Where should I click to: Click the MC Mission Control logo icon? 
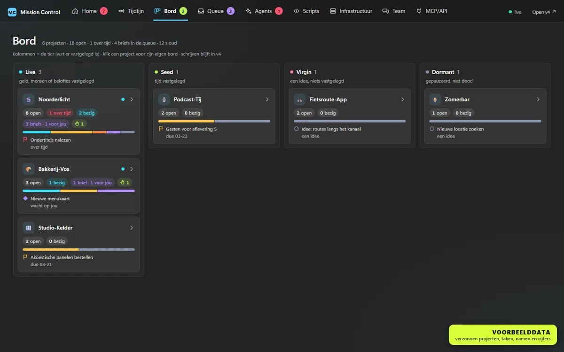12,12
